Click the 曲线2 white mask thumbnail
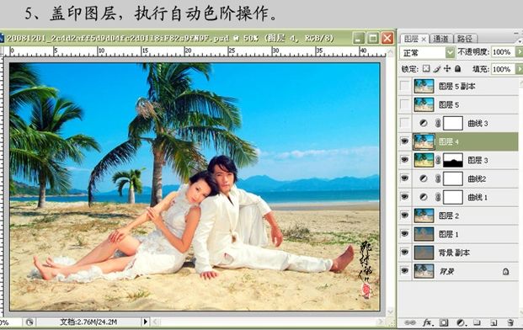The width and height of the screenshot is (523, 330). pos(453,178)
